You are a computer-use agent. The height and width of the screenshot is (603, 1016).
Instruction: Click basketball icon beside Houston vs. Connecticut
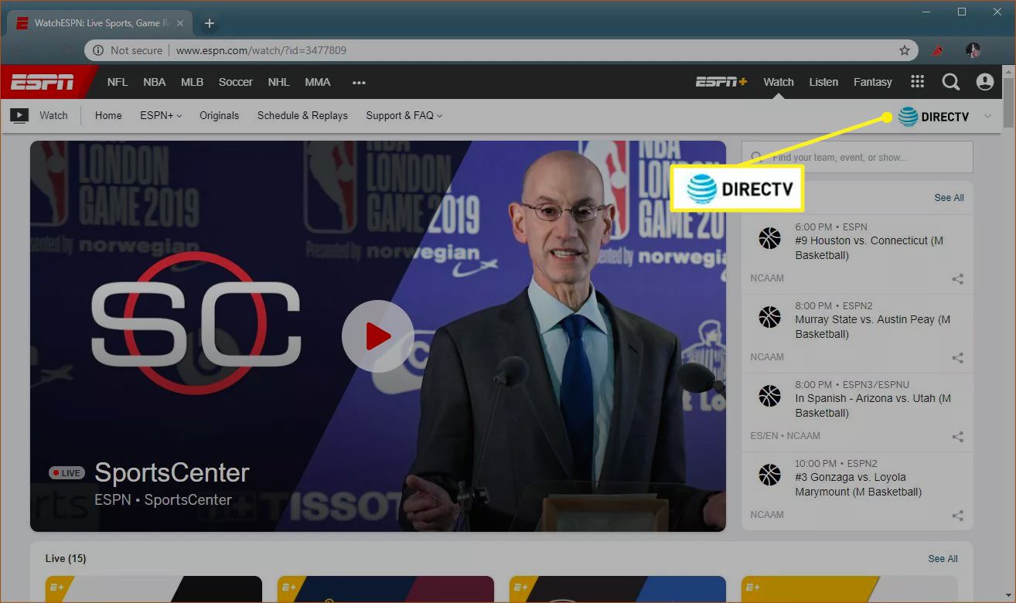tap(769, 238)
